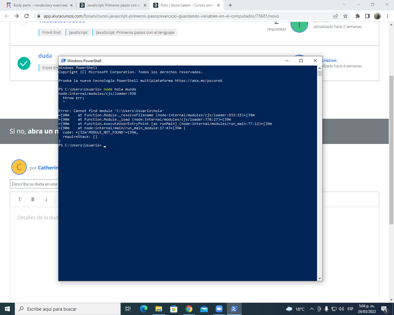The height and width of the screenshot is (315, 394).
Task: Open the weather widget showing 18°C
Action: (x=295, y=309)
